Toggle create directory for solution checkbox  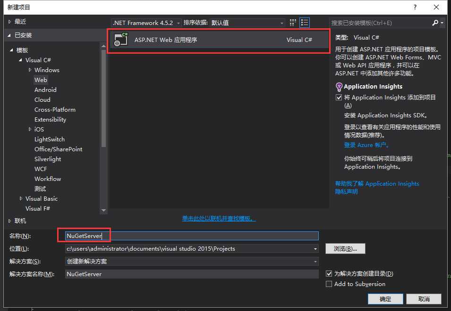[329, 273]
